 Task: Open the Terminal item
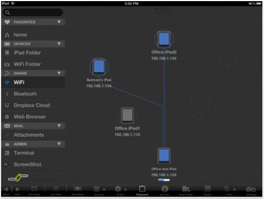tap(33, 153)
